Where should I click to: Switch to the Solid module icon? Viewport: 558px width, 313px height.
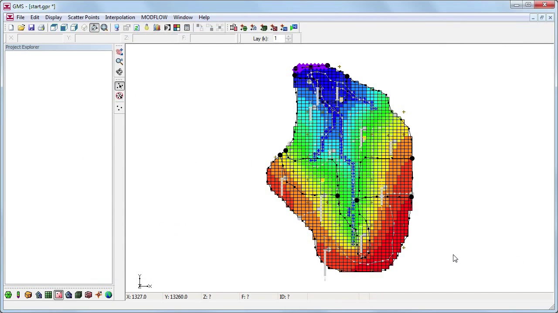[x=28, y=295]
